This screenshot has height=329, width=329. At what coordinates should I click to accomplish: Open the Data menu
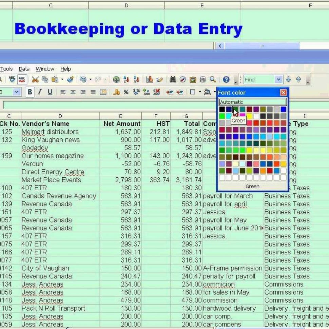pos(24,69)
